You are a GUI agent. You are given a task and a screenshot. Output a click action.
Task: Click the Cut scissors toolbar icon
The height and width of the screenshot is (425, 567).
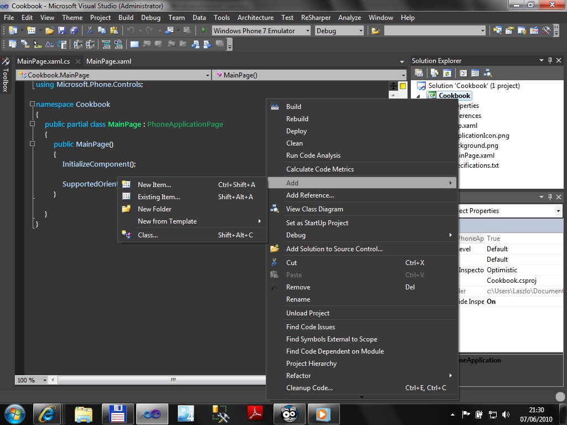90,31
